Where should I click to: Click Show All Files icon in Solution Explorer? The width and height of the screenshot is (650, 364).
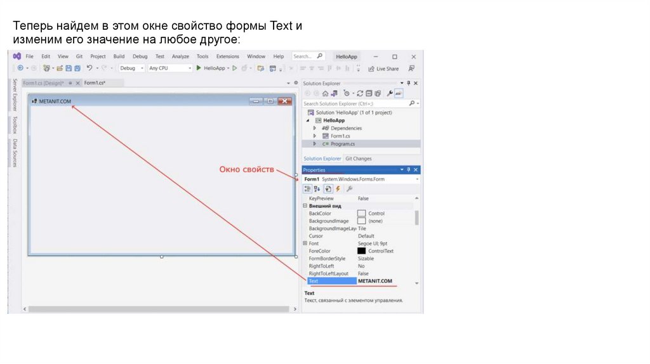(x=378, y=94)
